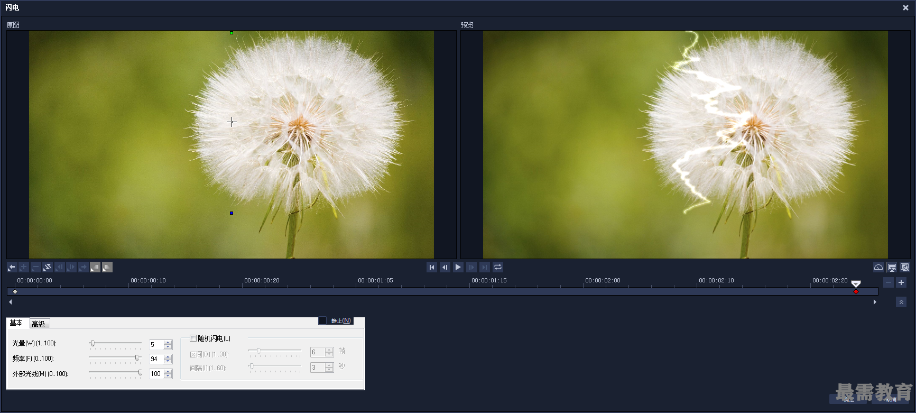916x413 pixels.
Task: Collapse panel with double chevron button
Action: pyautogui.click(x=901, y=302)
